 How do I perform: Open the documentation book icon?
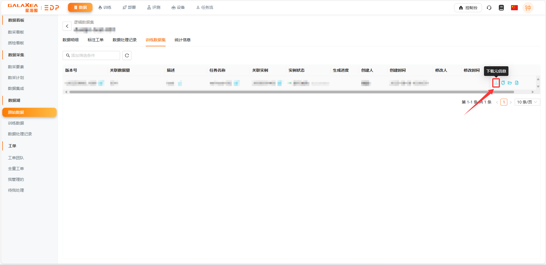click(501, 8)
